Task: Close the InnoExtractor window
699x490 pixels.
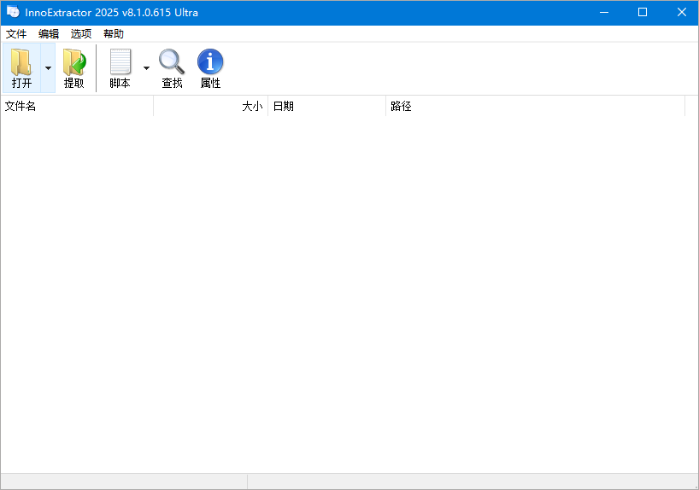Action: (681, 13)
